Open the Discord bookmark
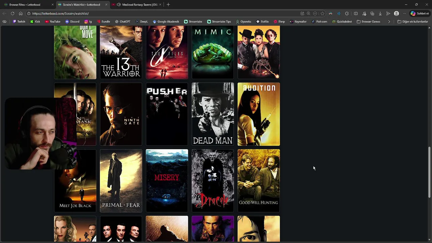This screenshot has height=243, width=432. 72,22
